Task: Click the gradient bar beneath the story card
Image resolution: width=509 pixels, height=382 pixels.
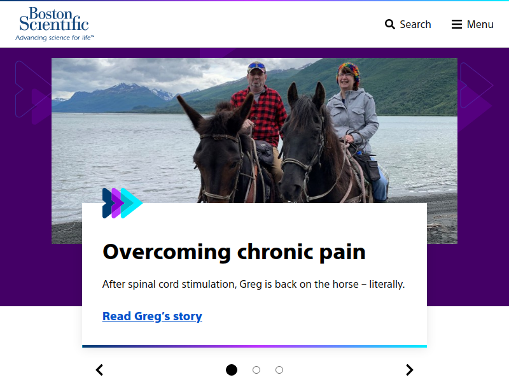Action: (254, 346)
